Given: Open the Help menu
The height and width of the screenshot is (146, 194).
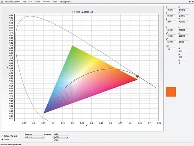Looking at the screenshot, I should (55, 2).
